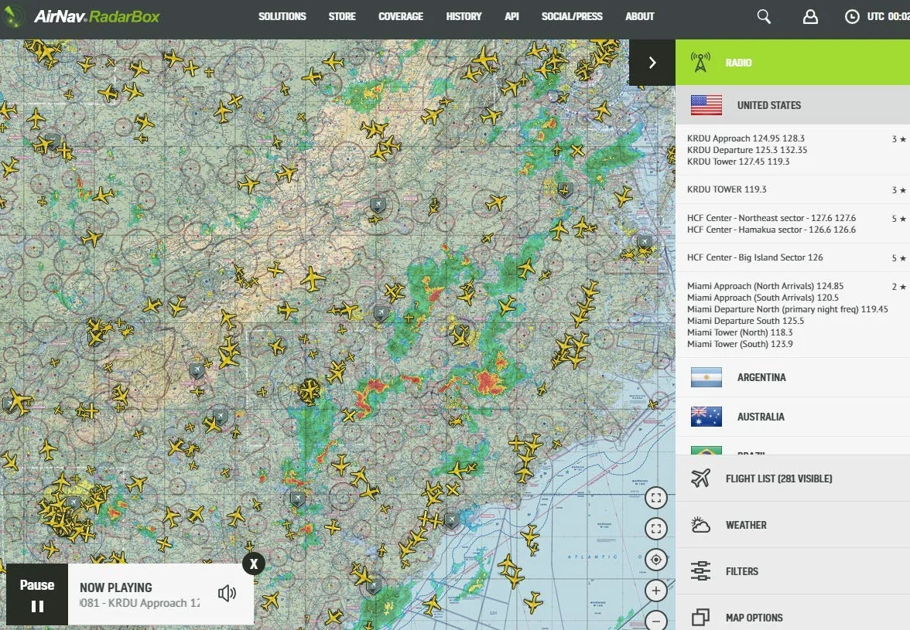Play KRDU Approach 124.95 128.3 feed
910x630 pixels.
(746, 138)
